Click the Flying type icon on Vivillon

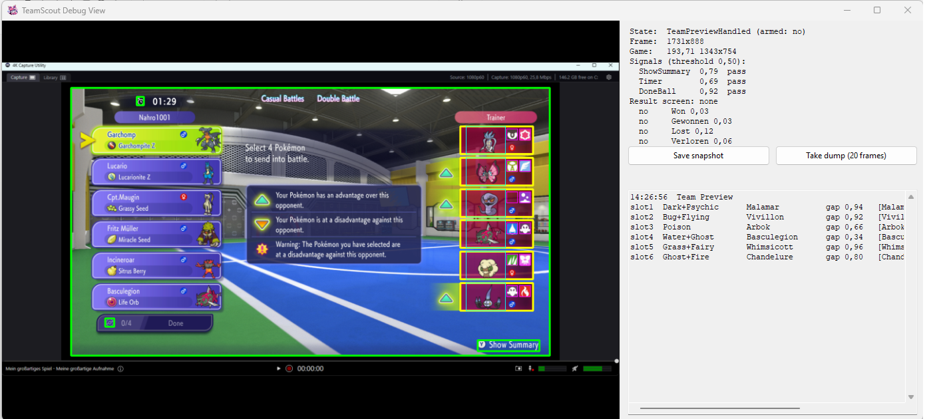click(525, 166)
